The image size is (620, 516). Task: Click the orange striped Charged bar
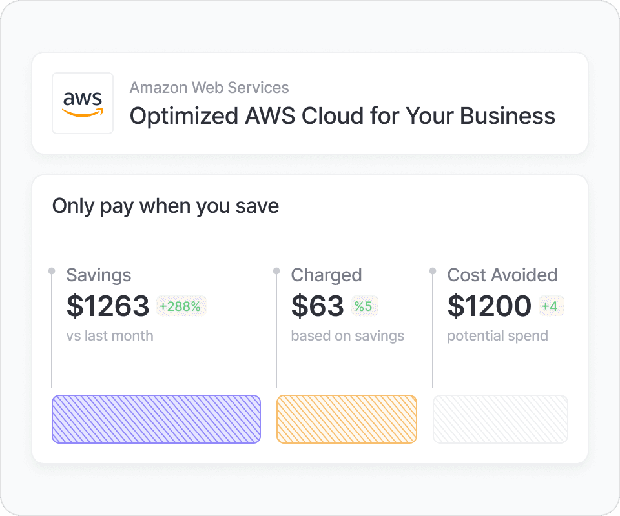click(347, 419)
